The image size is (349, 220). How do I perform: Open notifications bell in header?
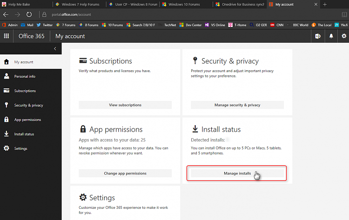click(331, 36)
